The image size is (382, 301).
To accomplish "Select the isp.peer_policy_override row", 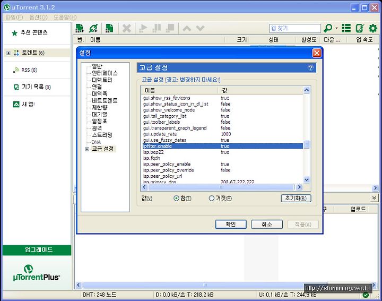I will tap(223, 170).
